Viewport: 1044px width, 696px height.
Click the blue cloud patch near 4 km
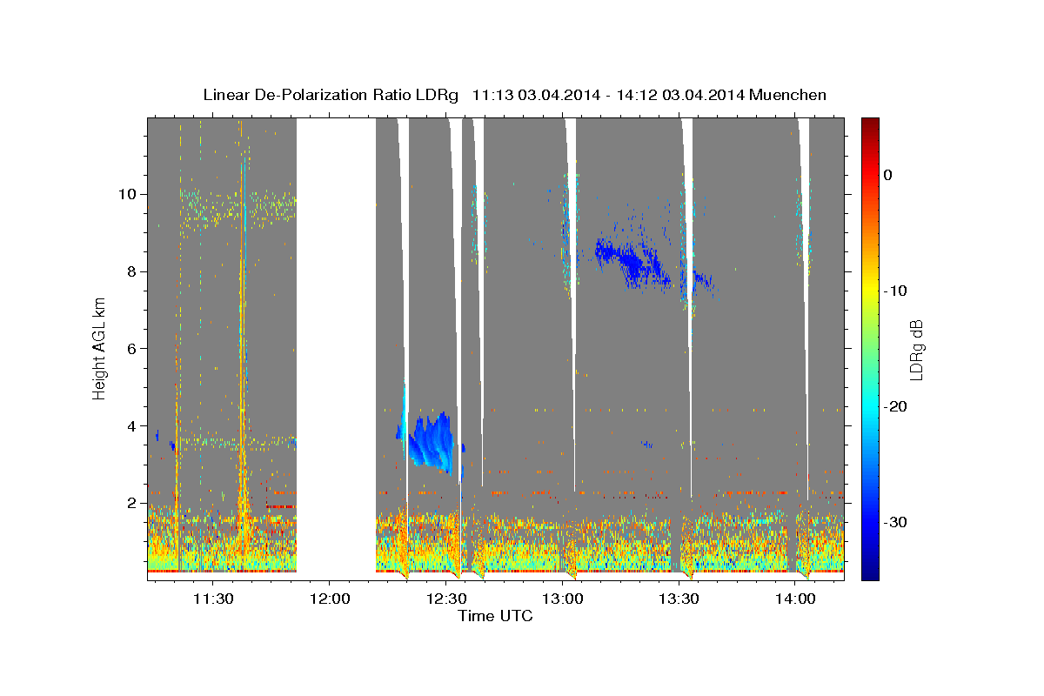431,442
